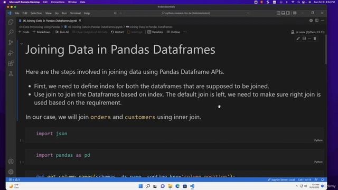
Task: Show the notebook Outline
Action: (x=173, y=32)
